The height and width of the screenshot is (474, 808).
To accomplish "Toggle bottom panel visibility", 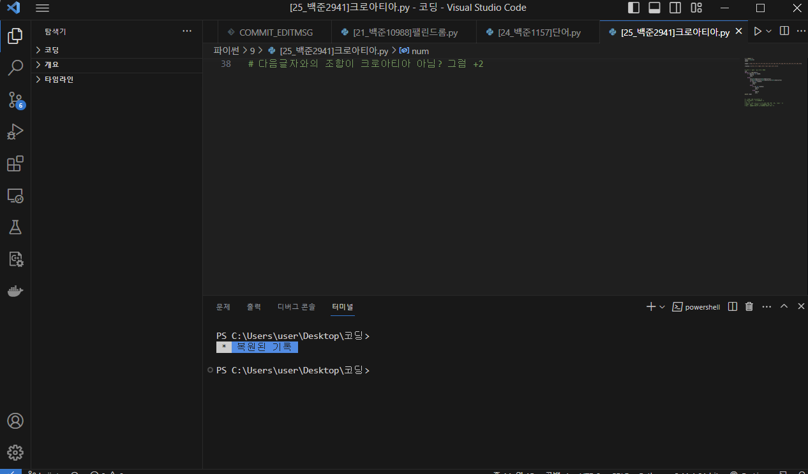I will click(654, 8).
